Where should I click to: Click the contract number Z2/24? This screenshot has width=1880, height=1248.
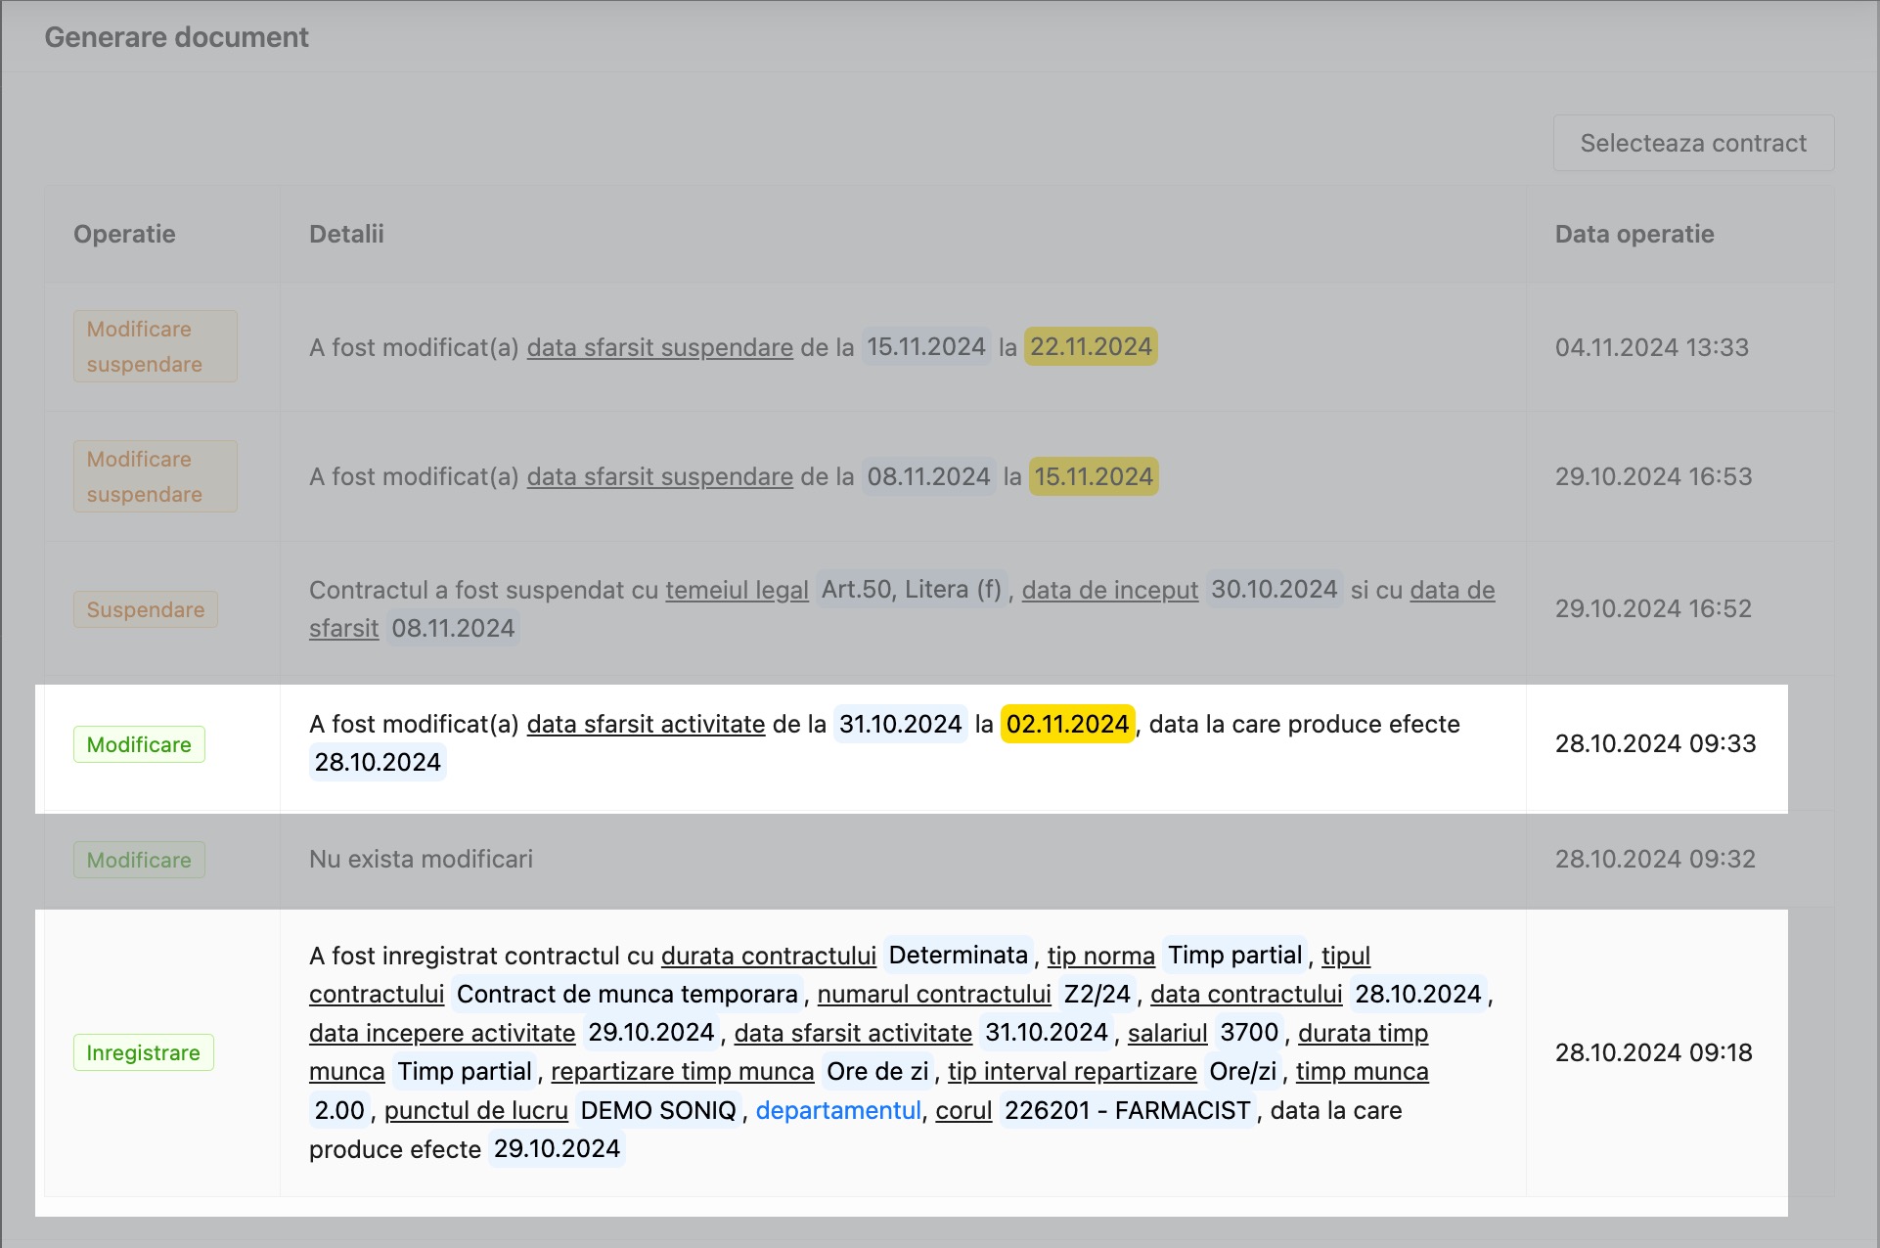[1097, 994]
